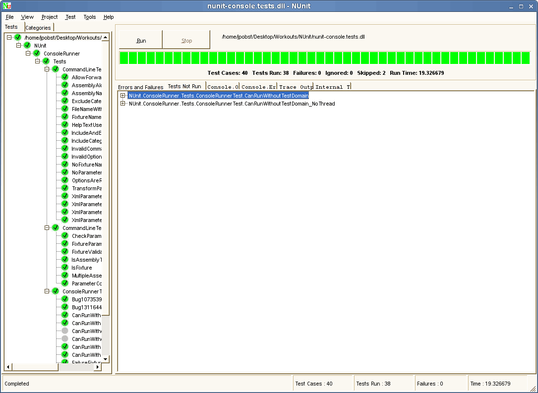Click the passed icon beside Bug1073539
Image resolution: width=538 pixels, height=393 pixels.
(65, 299)
